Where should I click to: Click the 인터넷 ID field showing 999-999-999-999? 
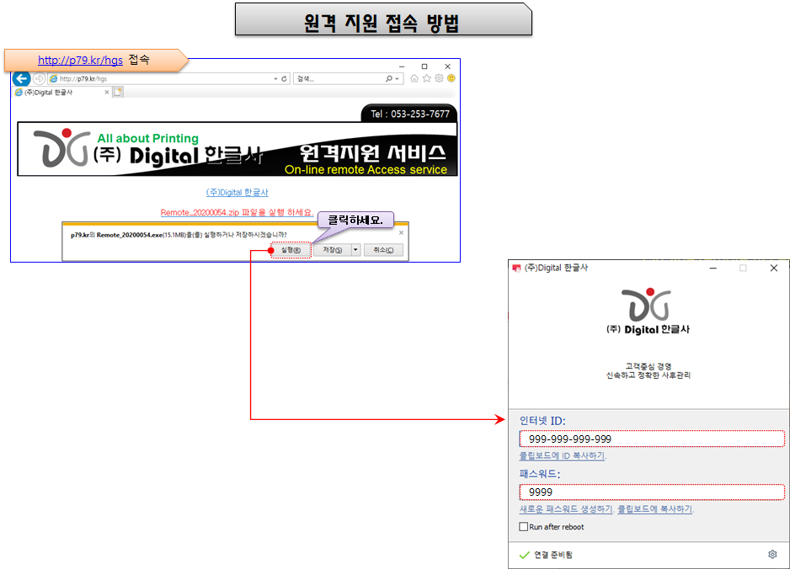652,439
